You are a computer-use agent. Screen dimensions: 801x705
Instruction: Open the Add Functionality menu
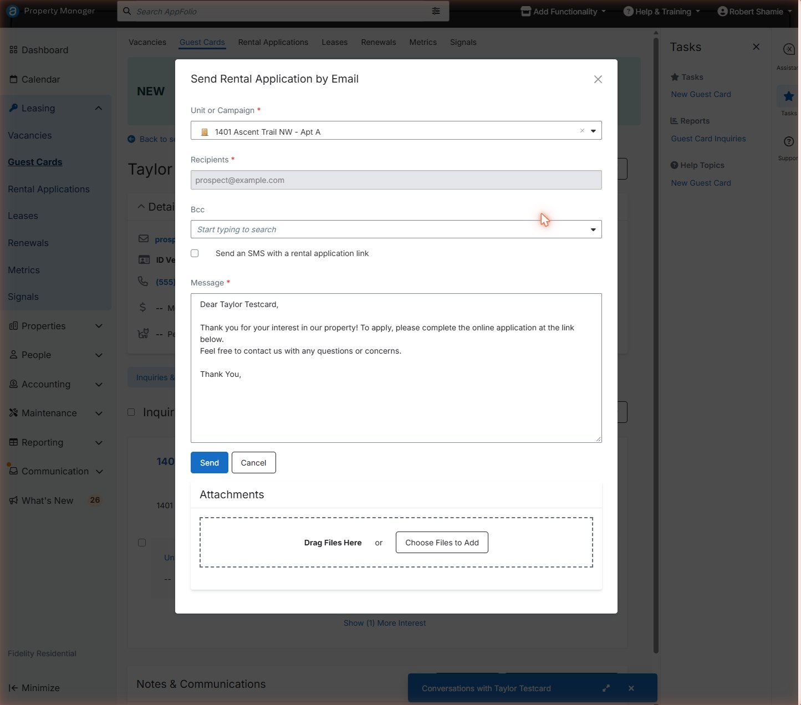point(563,11)
